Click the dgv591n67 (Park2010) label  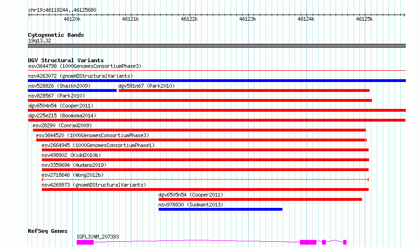point(146,86)
